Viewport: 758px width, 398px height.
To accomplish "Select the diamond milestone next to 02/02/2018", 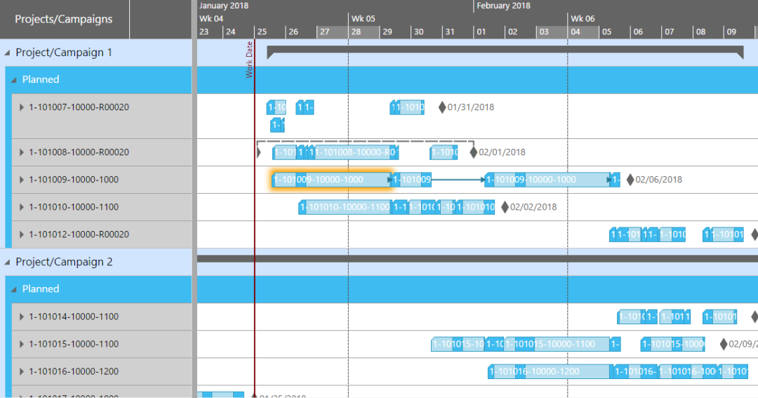I will [505, 207].
